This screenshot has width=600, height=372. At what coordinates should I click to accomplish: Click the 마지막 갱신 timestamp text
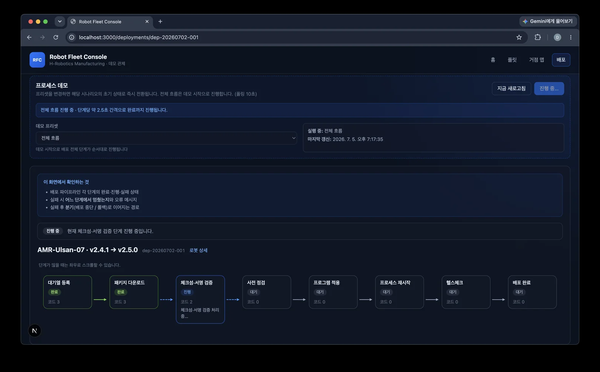pyautogui.click(x=345, y=139)
